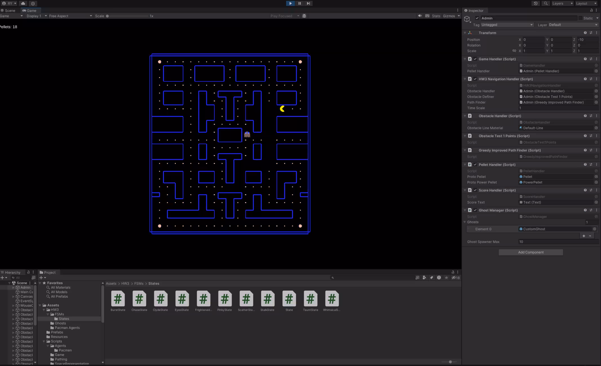Screen dimensions: 601x366
Task: Click FSMs in the breadcrumb path
Action: coord(139,284)
